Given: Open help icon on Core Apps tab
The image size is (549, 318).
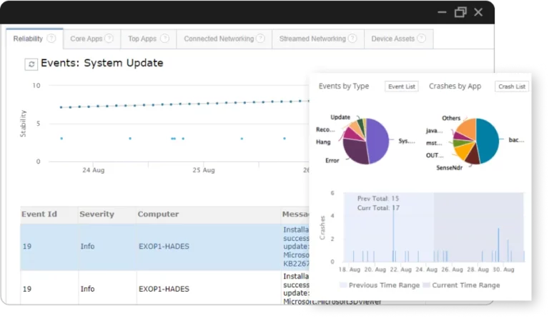Looking at the screenshot, I should pyautogui.click(x=109, y=38).
